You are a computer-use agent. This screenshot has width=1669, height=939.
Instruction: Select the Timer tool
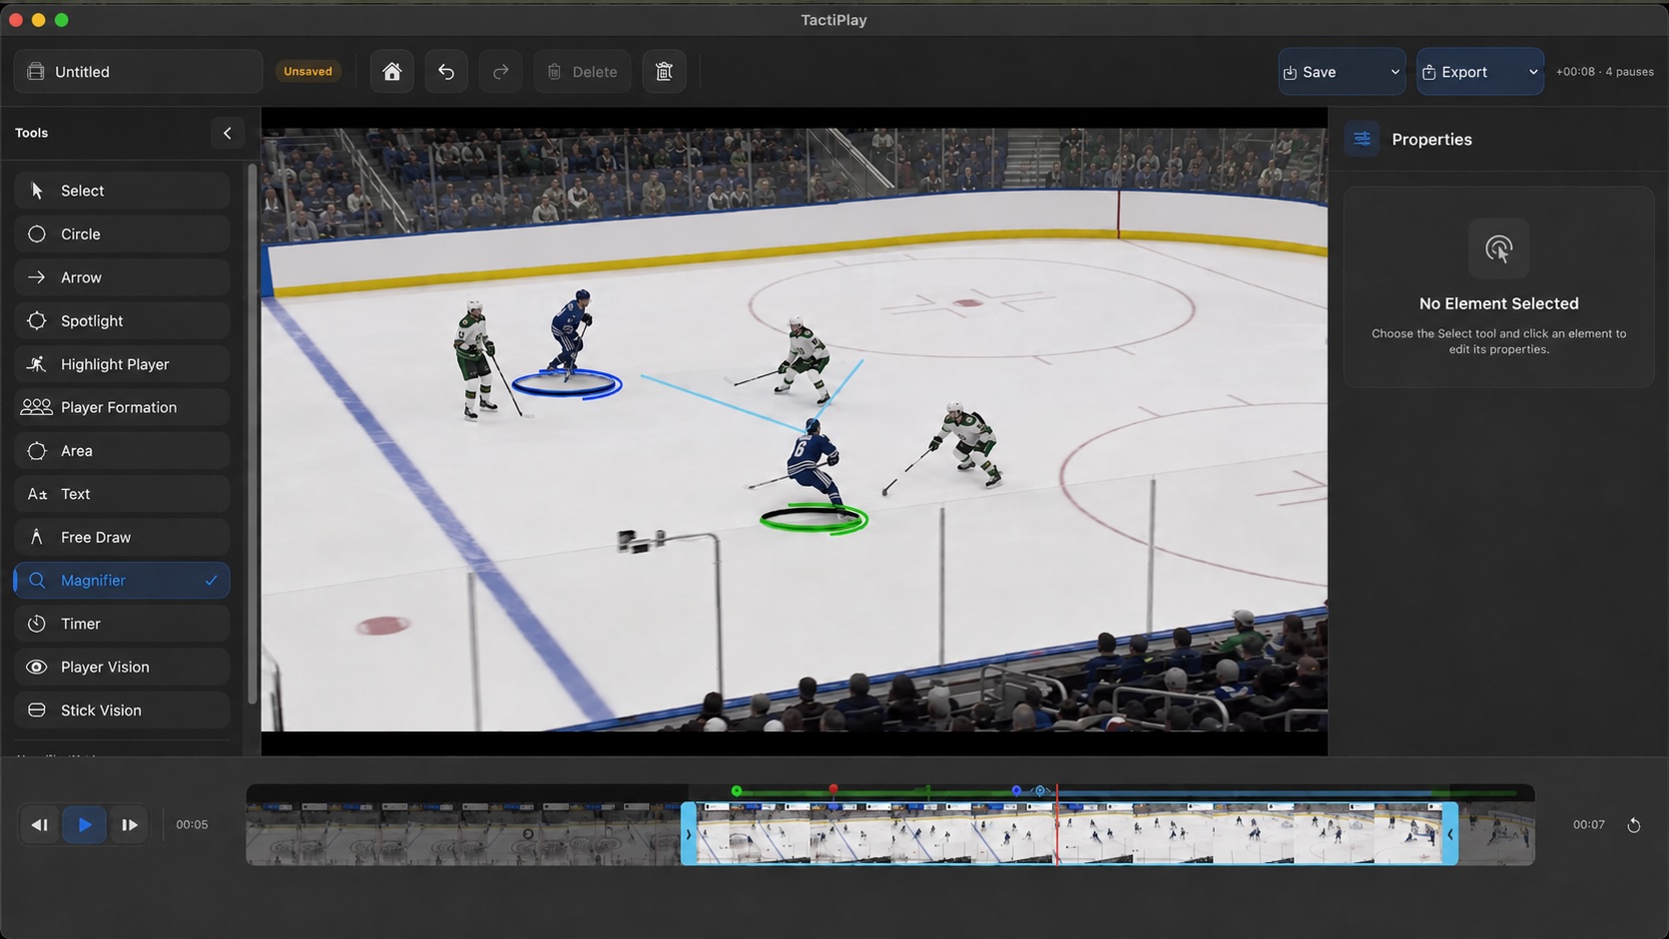coord(122,624)
